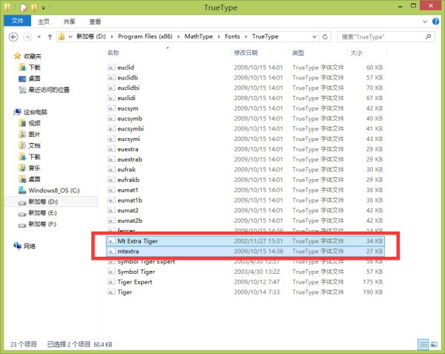This screenshot has height=354, width=445.
Task: Switch to large icons view in status bar
Action: pos(435,344)
